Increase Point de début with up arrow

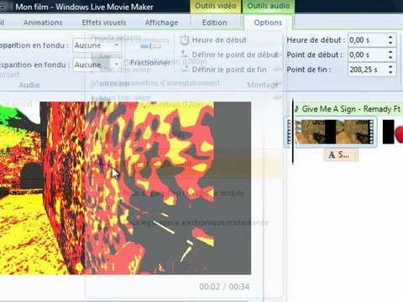point(390,52)
